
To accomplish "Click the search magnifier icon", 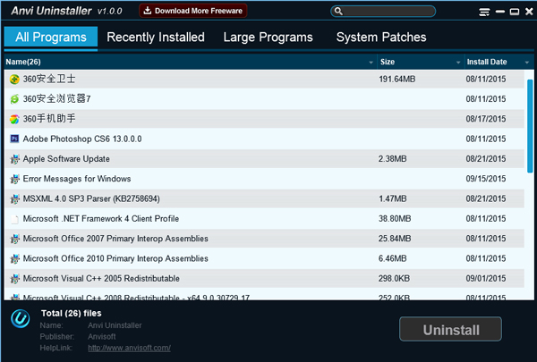I will click(x=338, y=12).
